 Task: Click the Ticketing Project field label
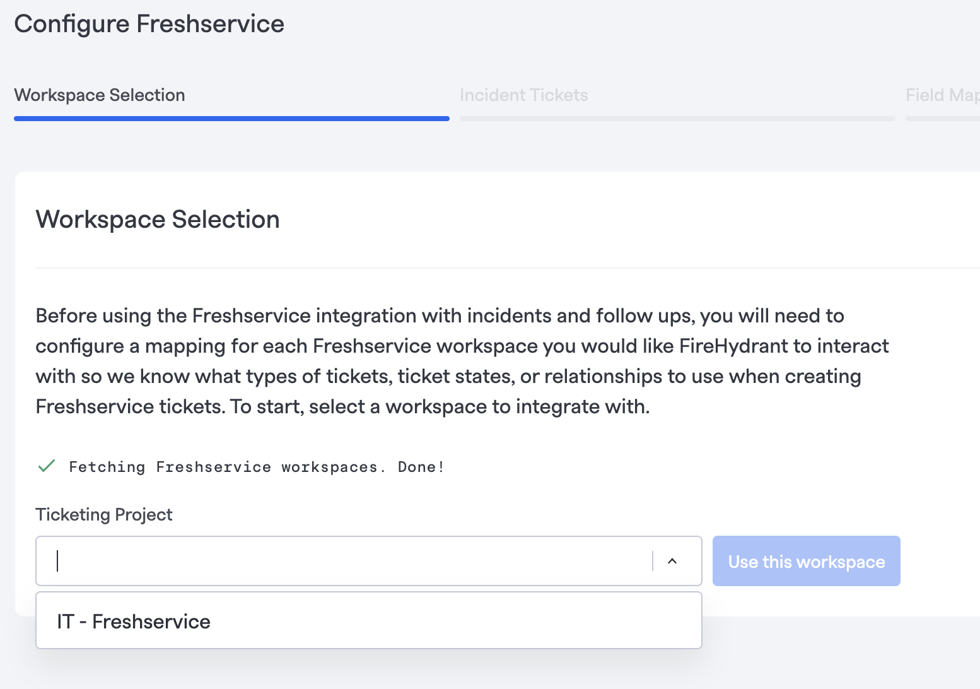click(104, 515)
